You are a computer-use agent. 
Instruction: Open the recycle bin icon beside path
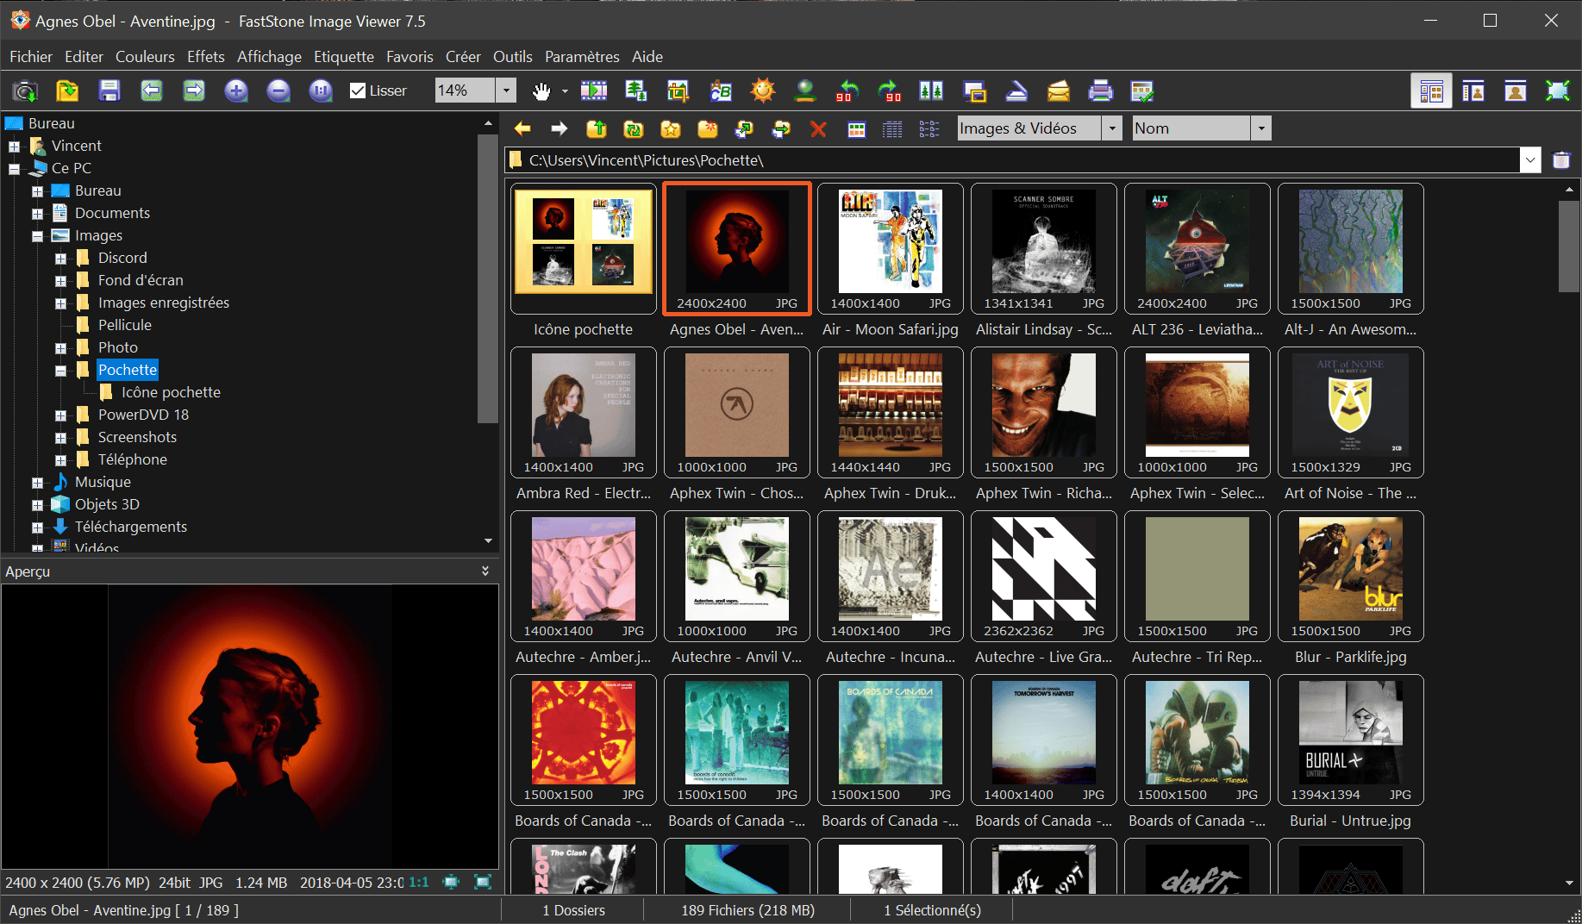pyautogui.click(x=1561, y=160)
